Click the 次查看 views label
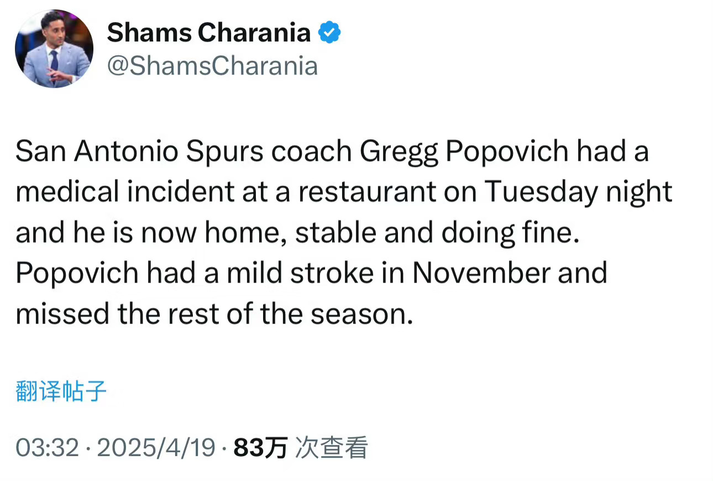 (x=331, y=447)
